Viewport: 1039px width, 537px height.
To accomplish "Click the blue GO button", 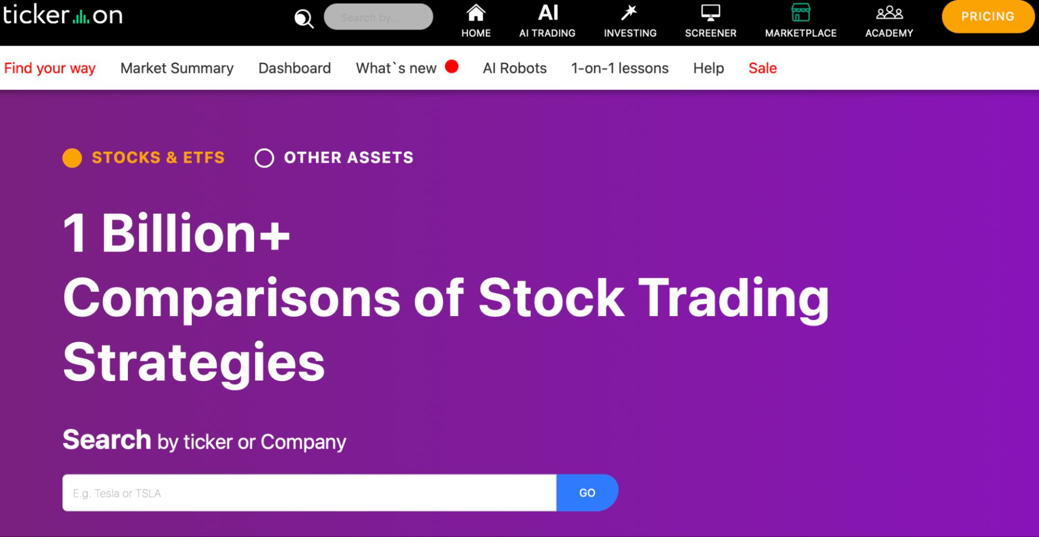I will [x=587, y=492].
